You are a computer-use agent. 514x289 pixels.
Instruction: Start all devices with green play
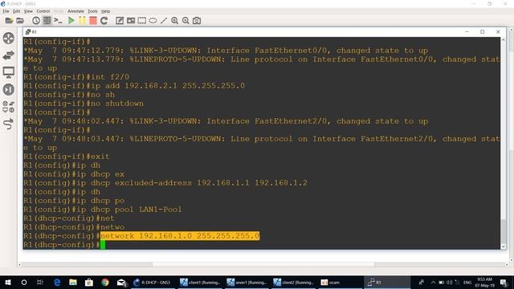click(71, 21)
